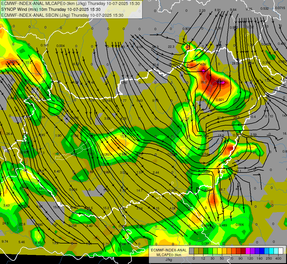Click the map value 29.4
Screen dimensions: 287x264
40,171
